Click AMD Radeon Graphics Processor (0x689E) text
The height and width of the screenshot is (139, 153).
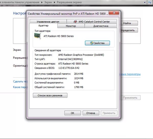pos(81,55)
